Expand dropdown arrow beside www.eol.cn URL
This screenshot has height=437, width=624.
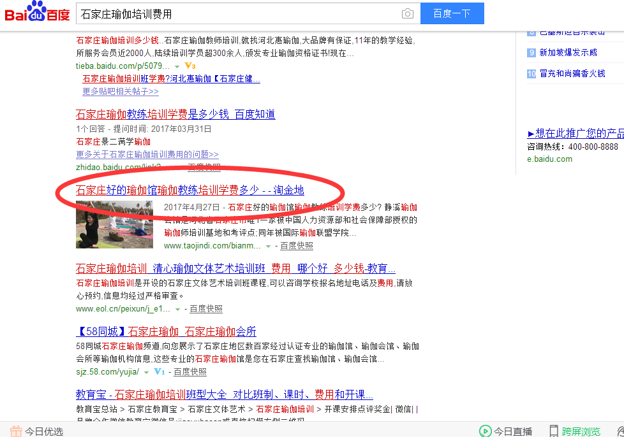[x=178, y=309]
